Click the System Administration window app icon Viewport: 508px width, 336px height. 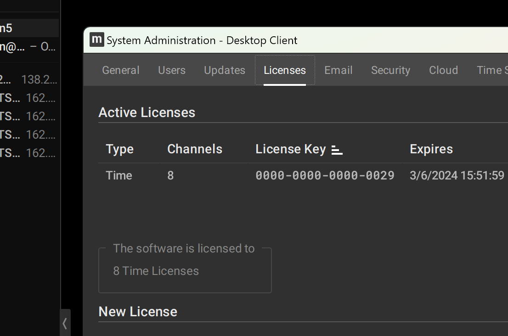(x=96, y=40)
